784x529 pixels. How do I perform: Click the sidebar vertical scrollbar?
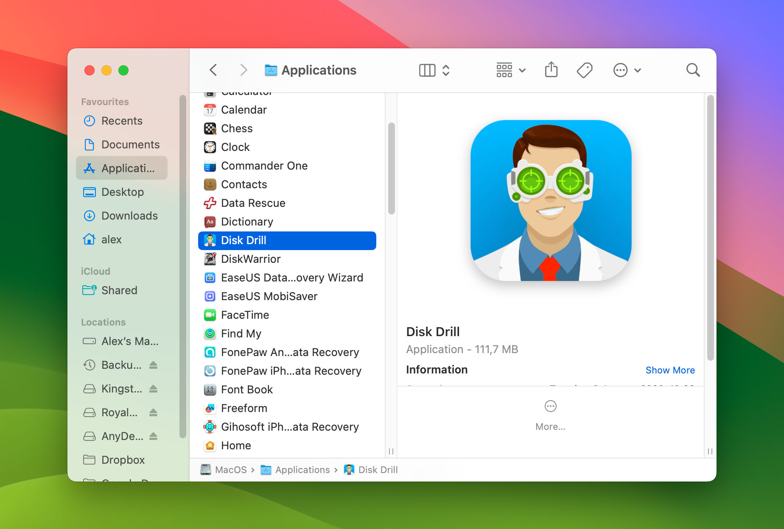[183, 267]
